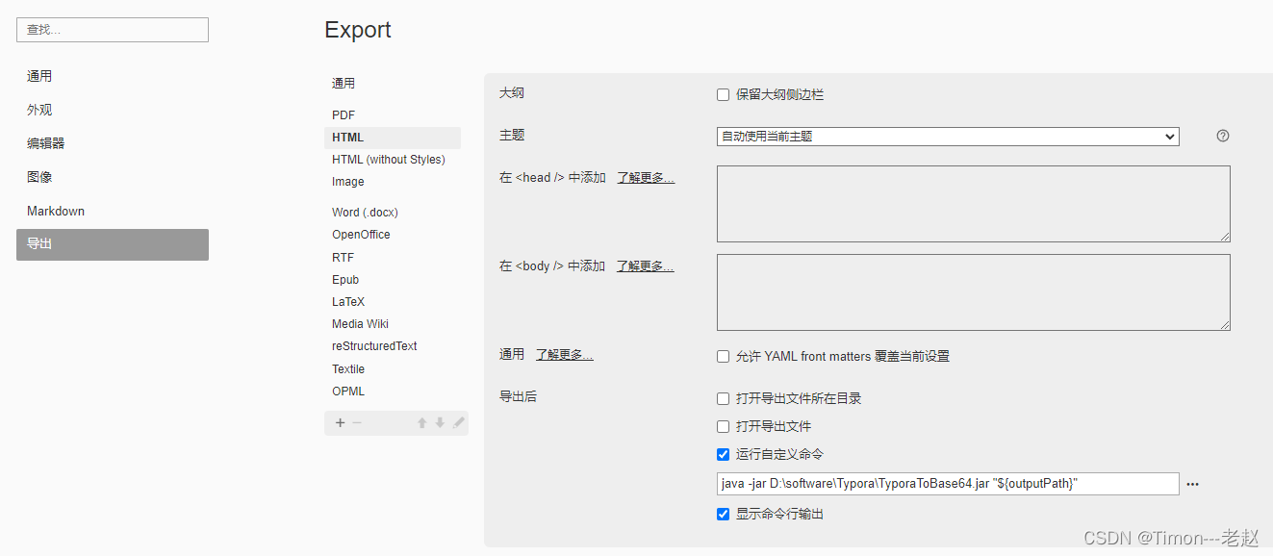This screenshot has width=1273, height=556.
Task: Uncheck 运行自定义命令 checkbox
Action: tap(724, 454)
